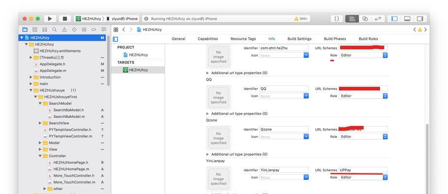The width and height of the screenshot is (448, 194).
Task: Open the General tab
Action: pyautogui.click(x=179, y=39)
